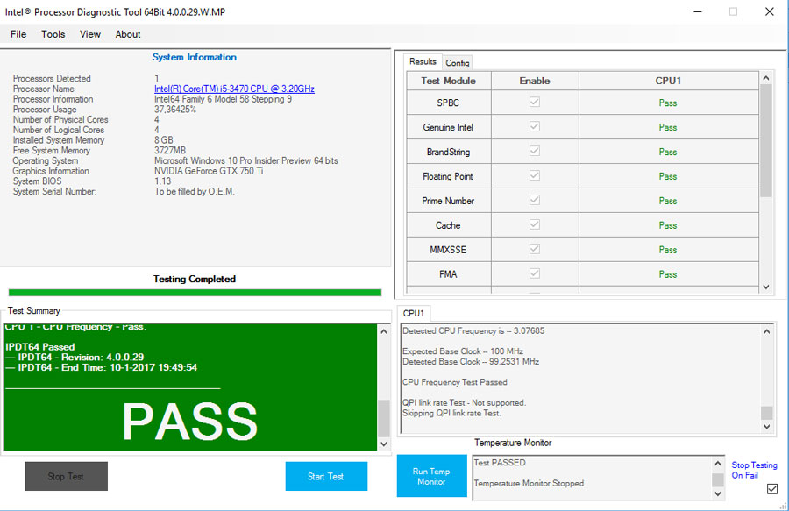Toggle the FMA enable checkbox

[535, 273]
